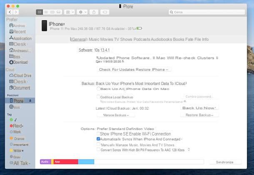Screen dimensions: 254x175
Task: Switch to icon grid view
Action: 40,12
